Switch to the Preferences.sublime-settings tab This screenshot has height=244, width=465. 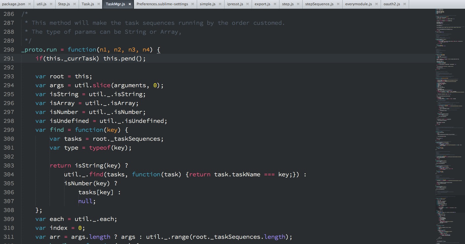coord(162,4)
